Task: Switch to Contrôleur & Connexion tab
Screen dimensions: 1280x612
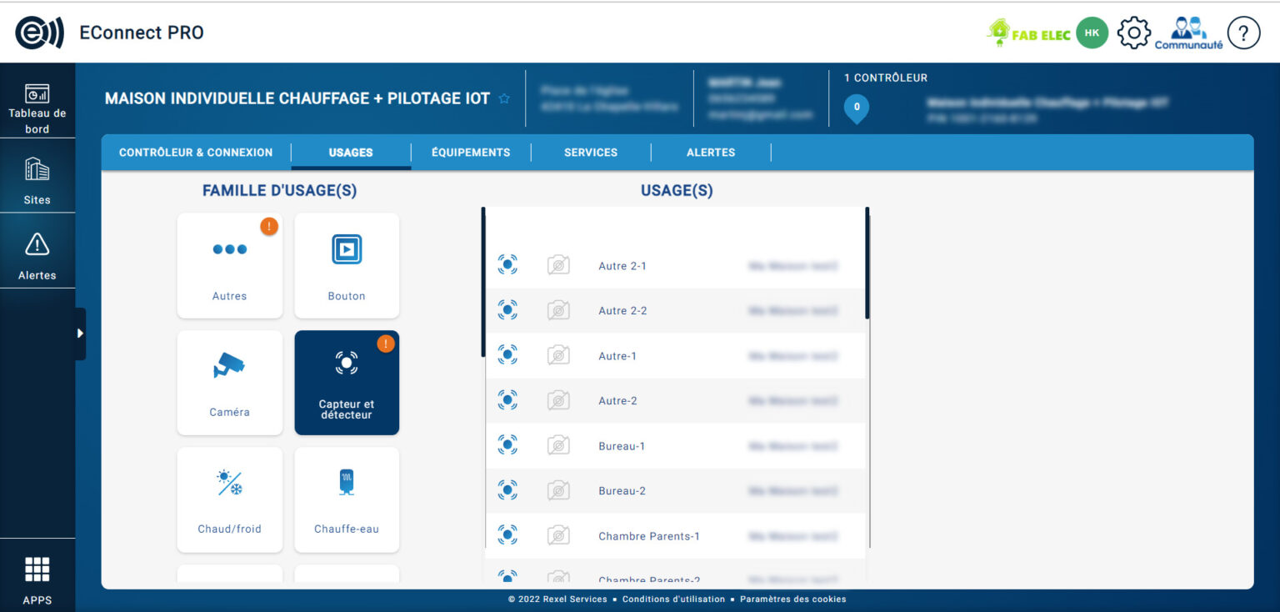Action: pos(196,153)
